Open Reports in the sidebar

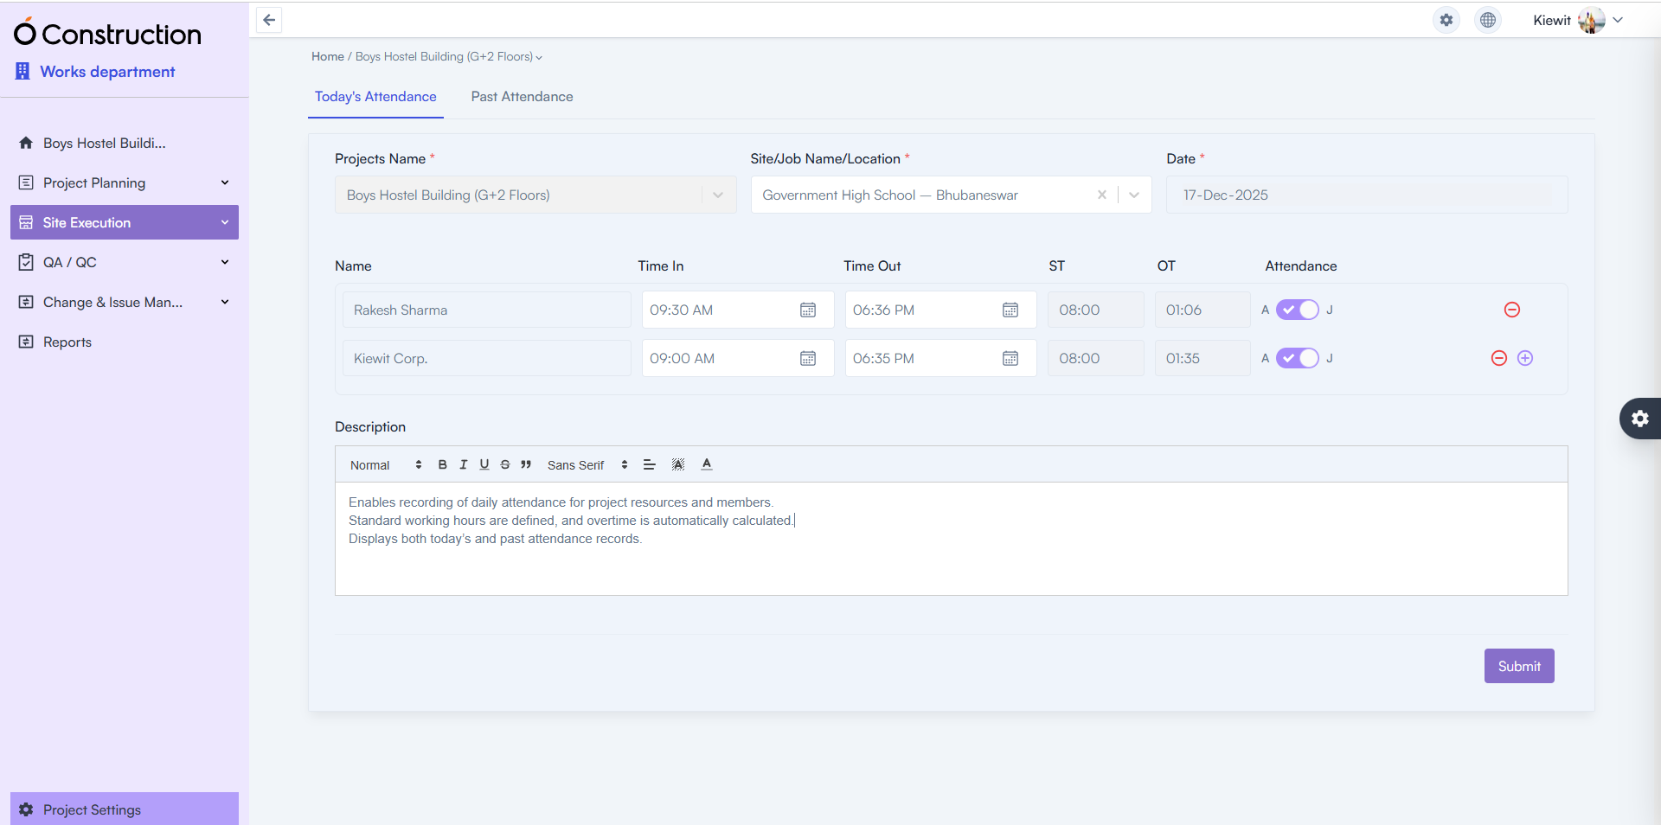pos(67,342)
